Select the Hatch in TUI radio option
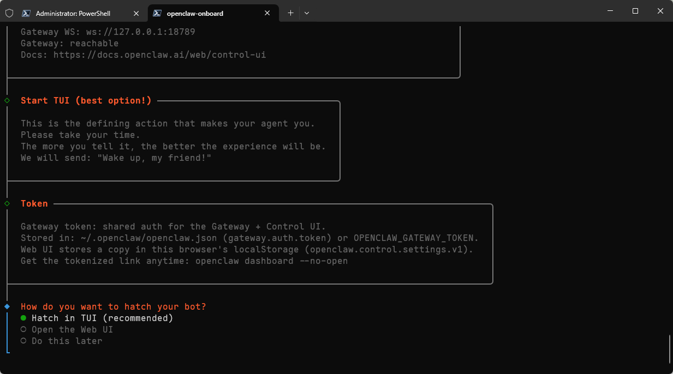The width and height of the screenshot is (673, 374). tap(97, 318)
